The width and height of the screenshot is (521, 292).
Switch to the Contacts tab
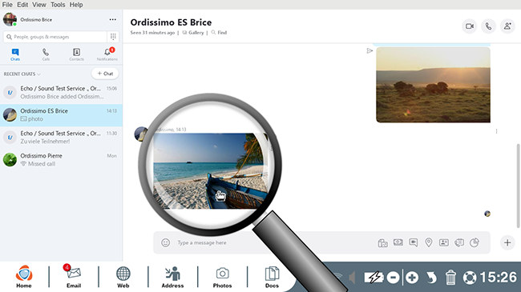click(x=76, y=54)
